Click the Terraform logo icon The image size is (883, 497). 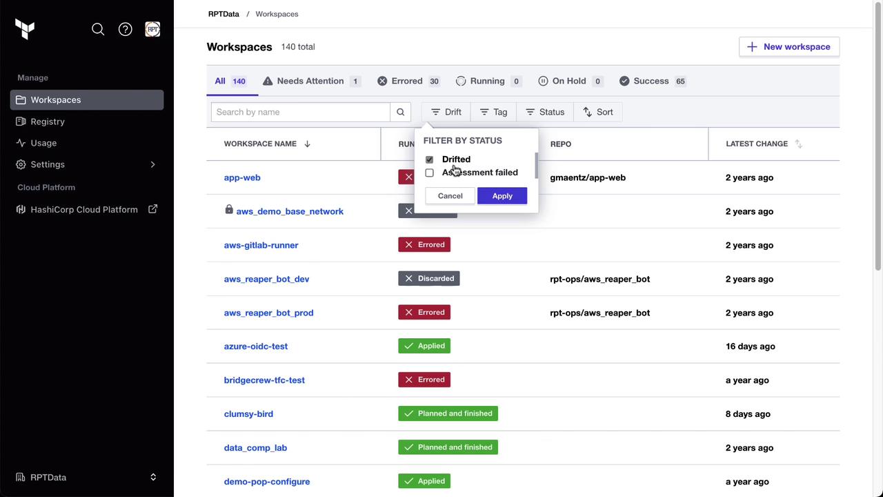click(25, 29)
